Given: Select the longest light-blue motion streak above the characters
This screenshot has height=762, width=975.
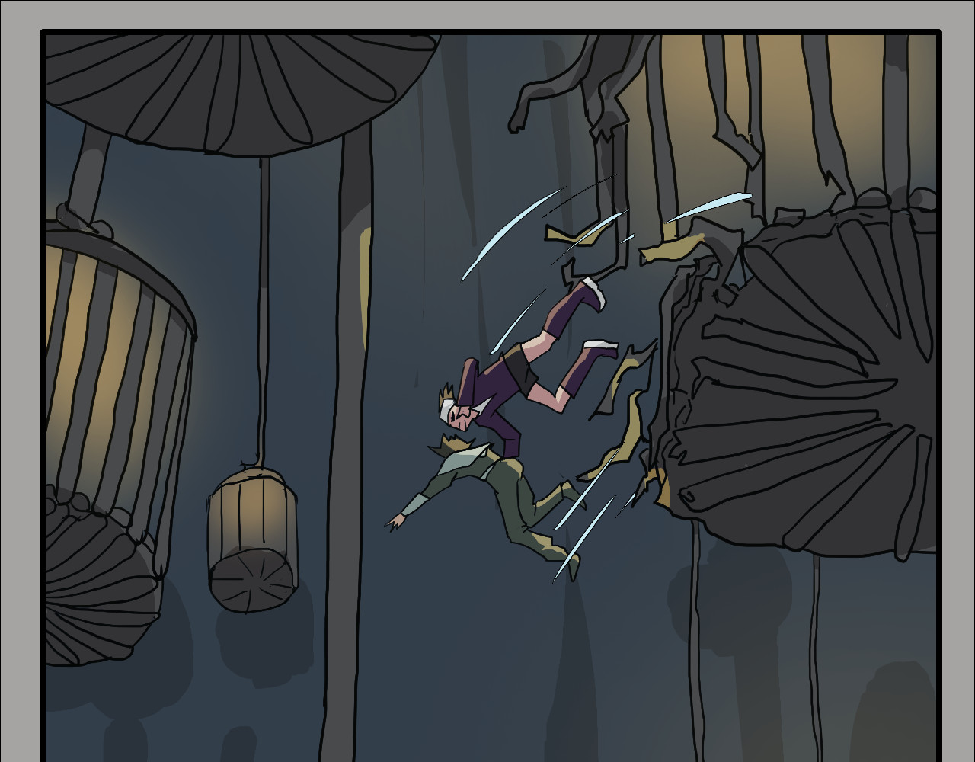Looking at the screenshot, I should tap(510, 234).
